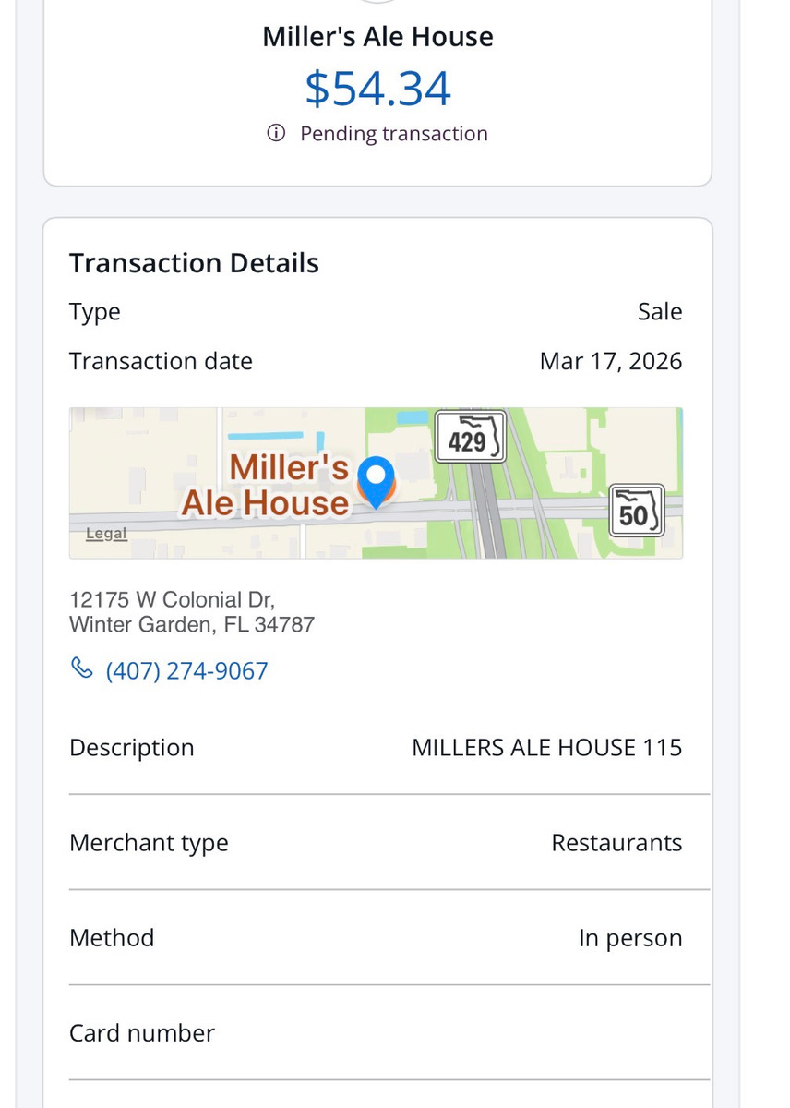
Task: Call the number (407) 274-9067
Action: (186, 670)
